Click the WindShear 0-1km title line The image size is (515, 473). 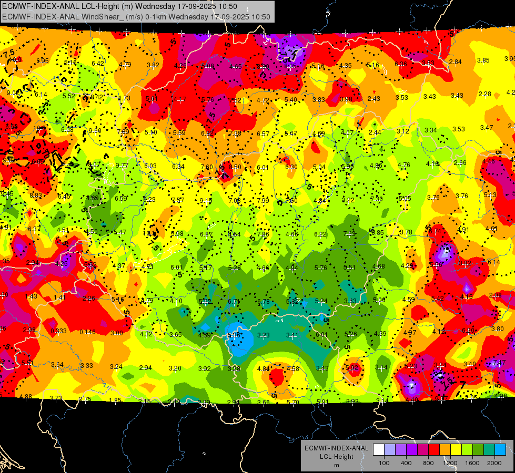click(x=136, y=17)
